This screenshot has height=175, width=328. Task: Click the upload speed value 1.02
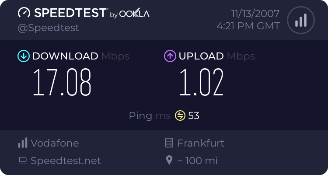click(201, 83)
